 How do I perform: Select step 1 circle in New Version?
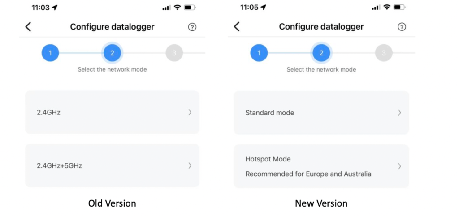[x=259, y=53]
